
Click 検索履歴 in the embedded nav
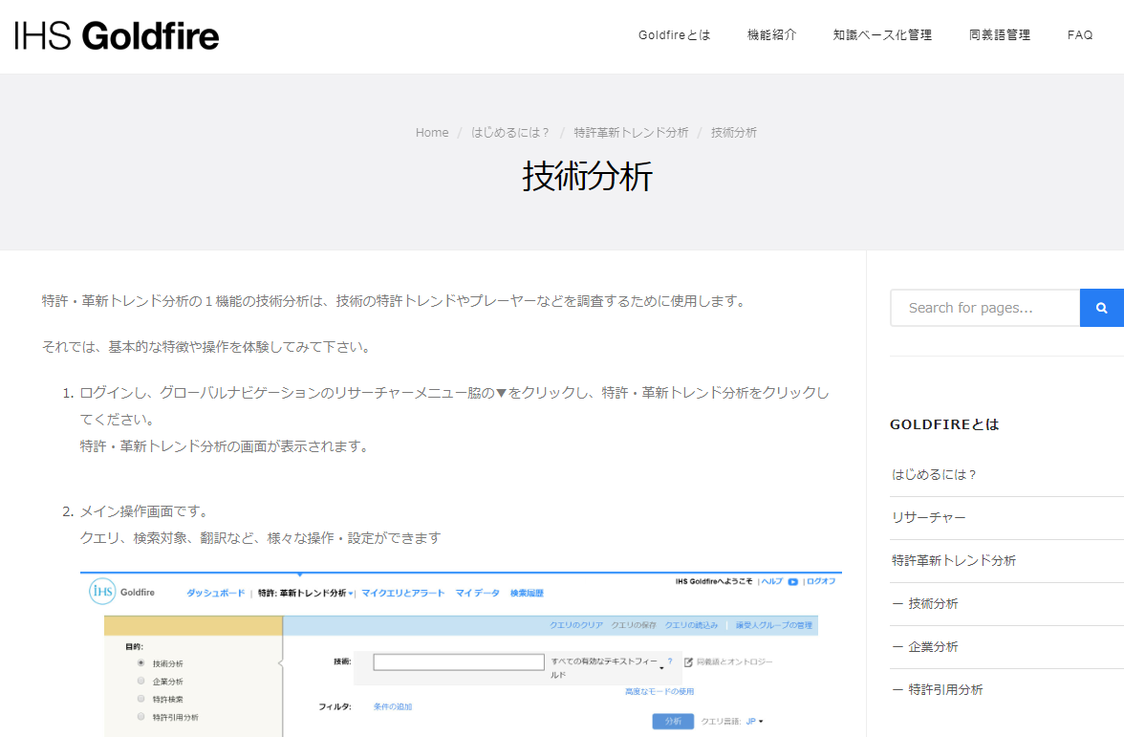527,593
